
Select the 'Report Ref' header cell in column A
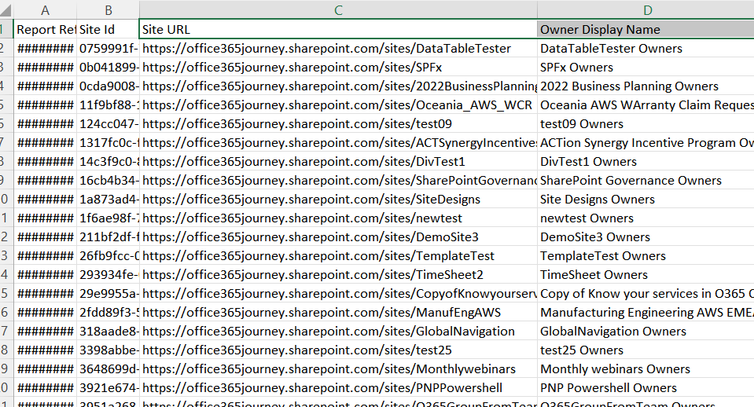[45, 29]
